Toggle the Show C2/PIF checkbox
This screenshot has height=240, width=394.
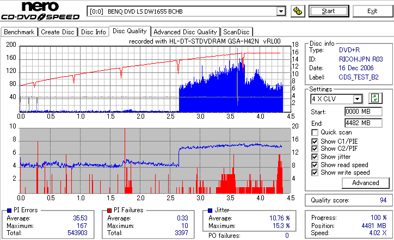(x=315, y=149)
